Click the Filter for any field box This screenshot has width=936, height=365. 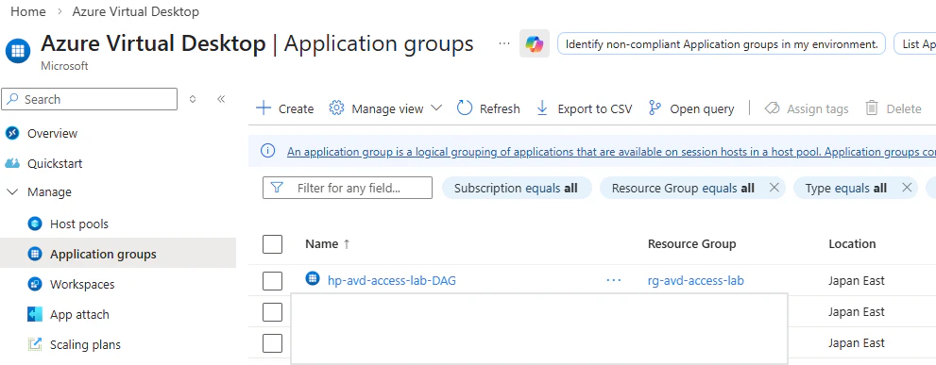click(348, 188)
